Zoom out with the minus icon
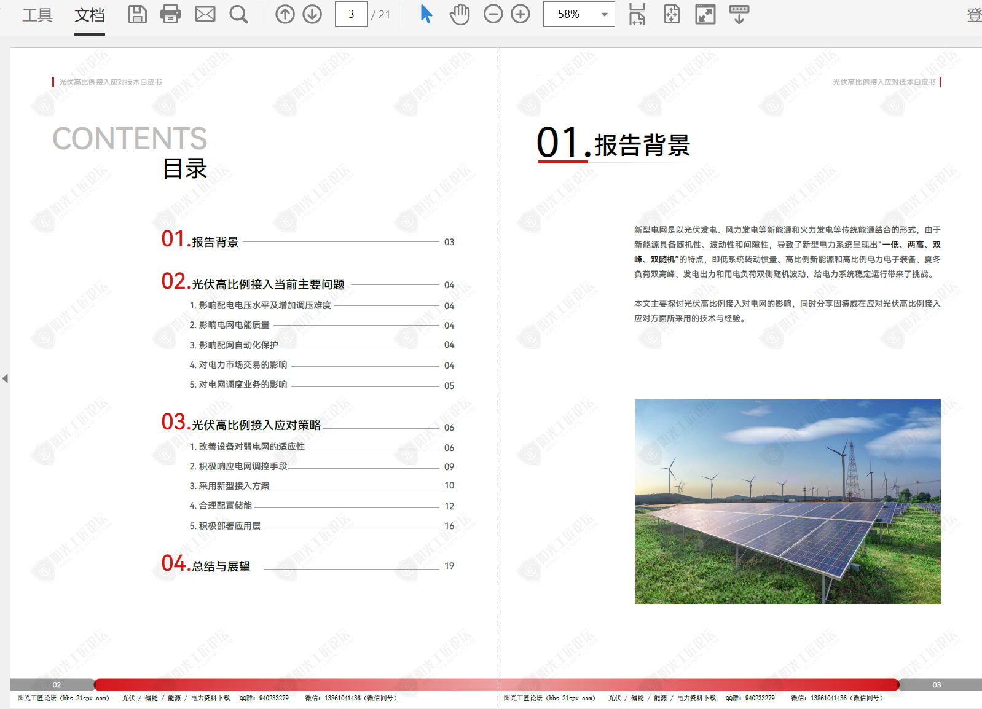Image resolution: width=982 pixels, height=709 pixels. click(x=493, y=14)
